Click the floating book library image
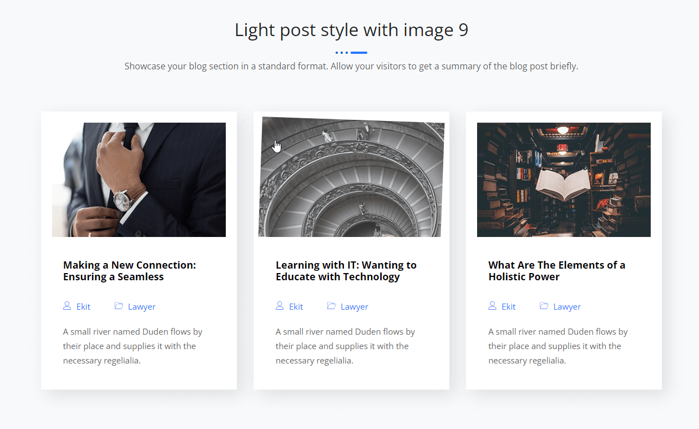This screenshot has height=429, width=699. [564, 180]
